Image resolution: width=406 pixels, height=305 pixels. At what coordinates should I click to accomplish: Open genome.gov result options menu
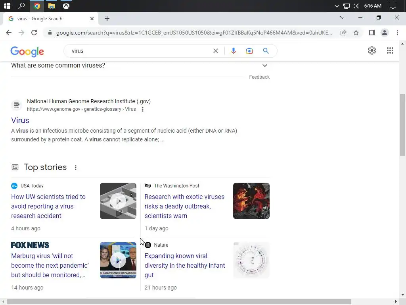coord(143,109)
